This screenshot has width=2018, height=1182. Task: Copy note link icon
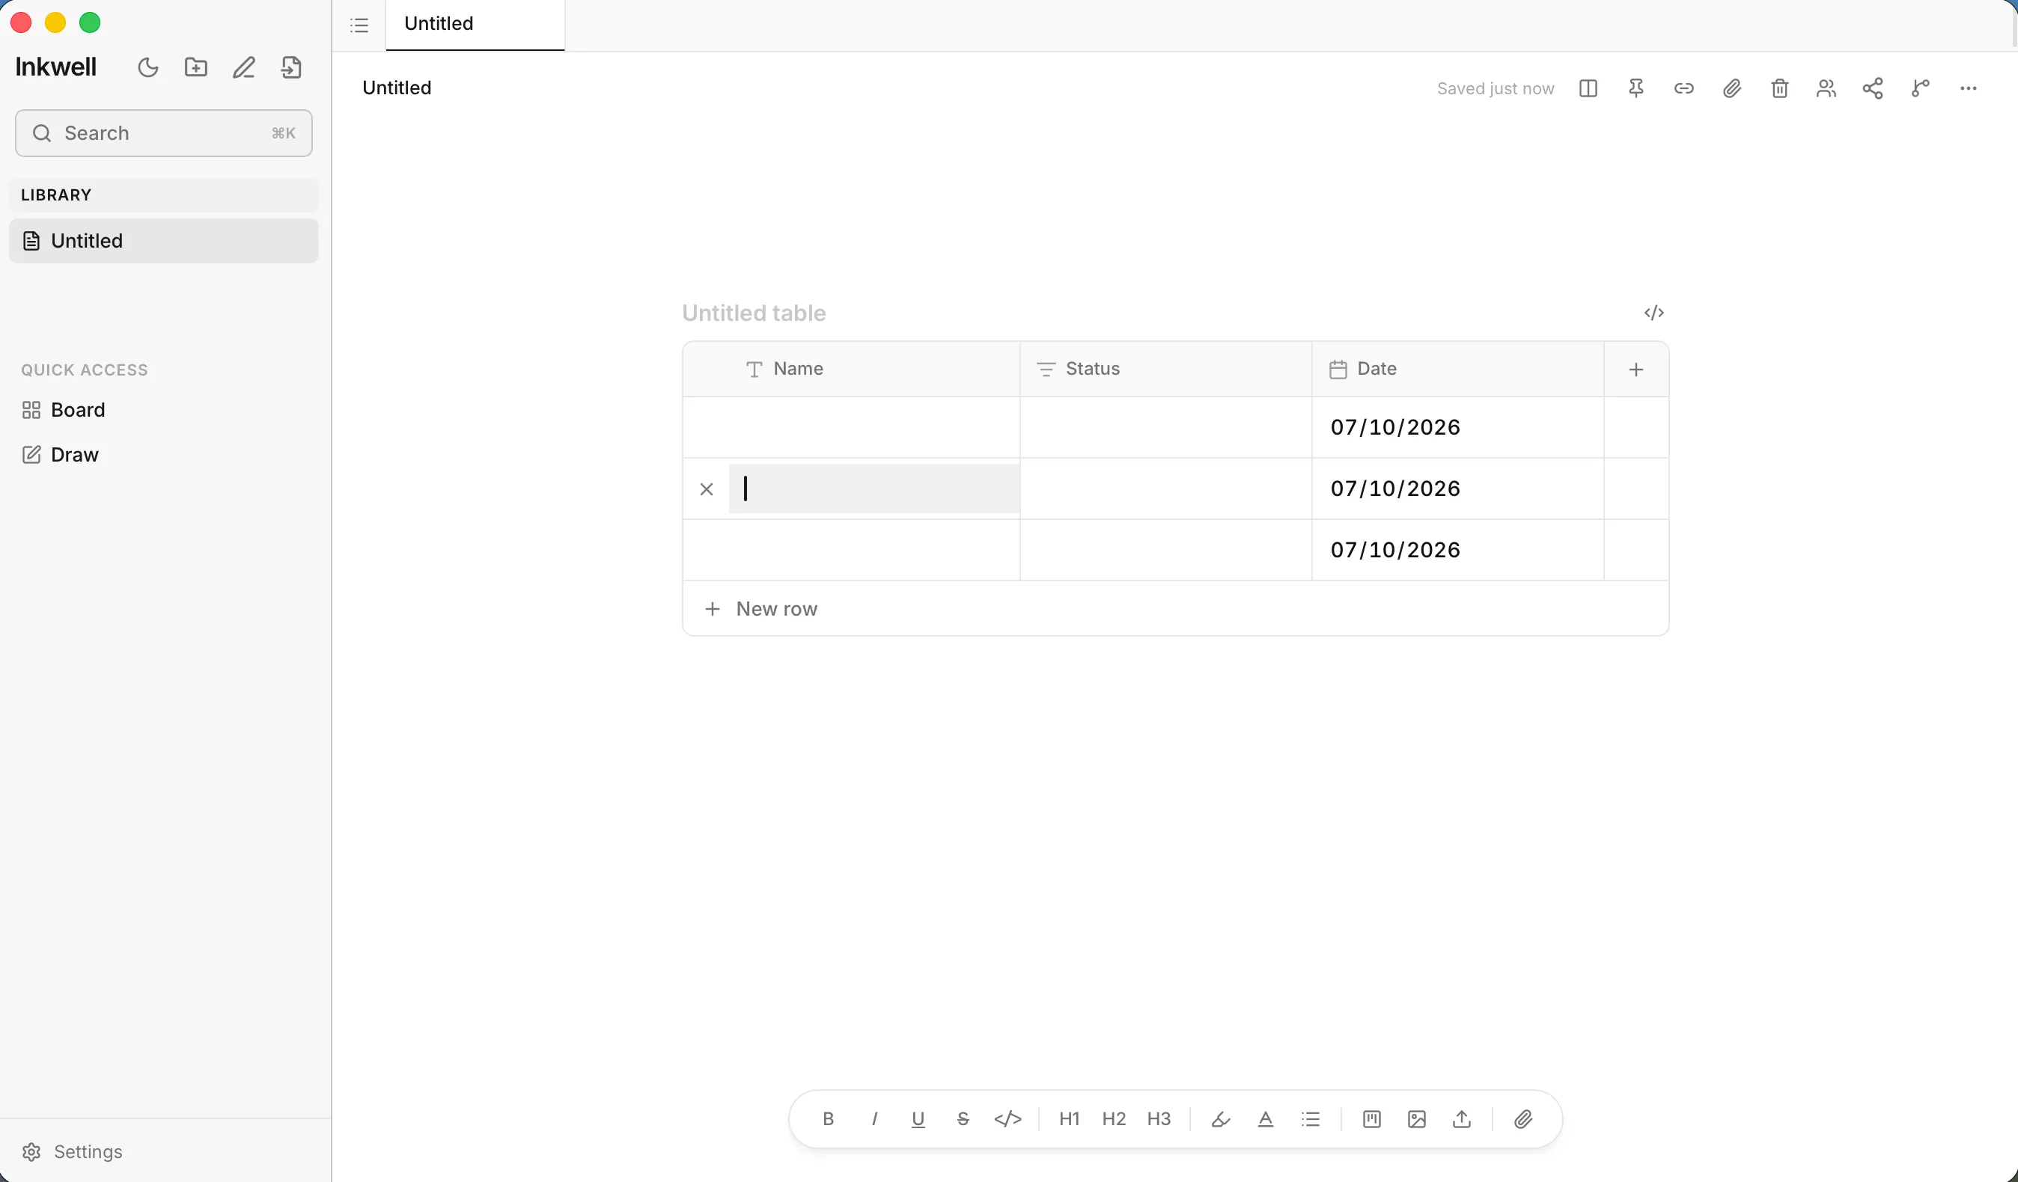point(1684,88)
